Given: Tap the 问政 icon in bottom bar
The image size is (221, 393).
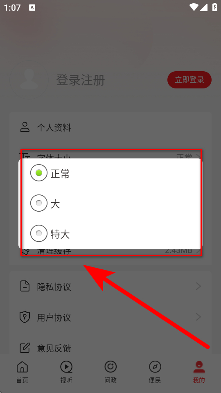Looking at the screenshot, I should point(110,367).
